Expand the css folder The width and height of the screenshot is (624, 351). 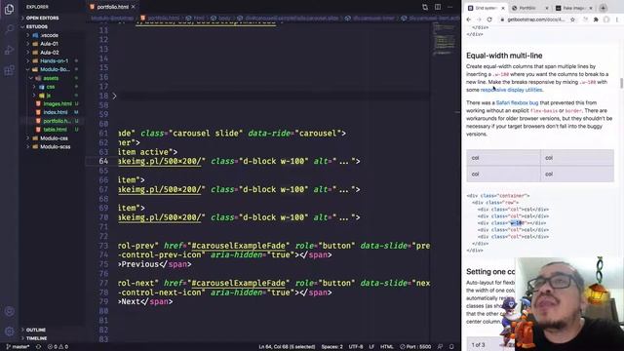pyautogui.click(x=51, y=87)
